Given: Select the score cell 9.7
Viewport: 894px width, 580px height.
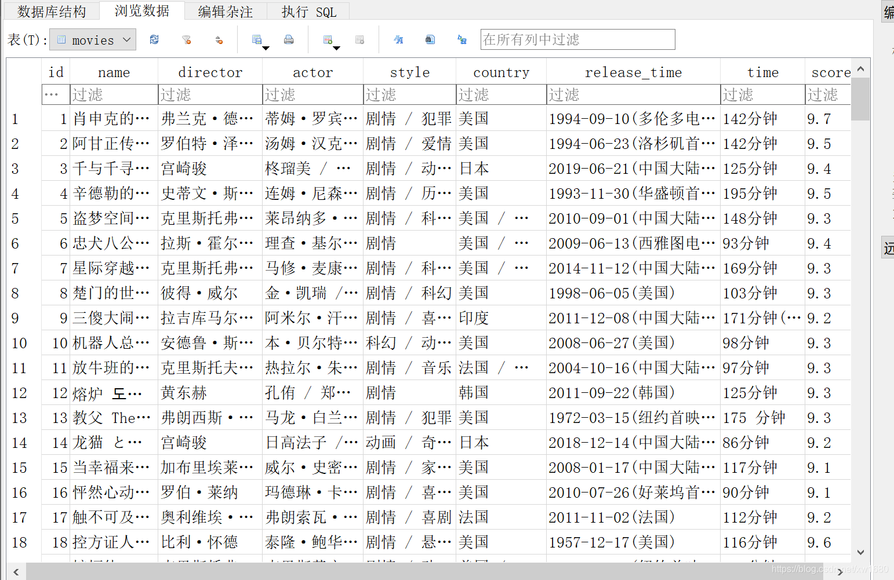Looking at the screenshot, I should click(x=828, y=119).
